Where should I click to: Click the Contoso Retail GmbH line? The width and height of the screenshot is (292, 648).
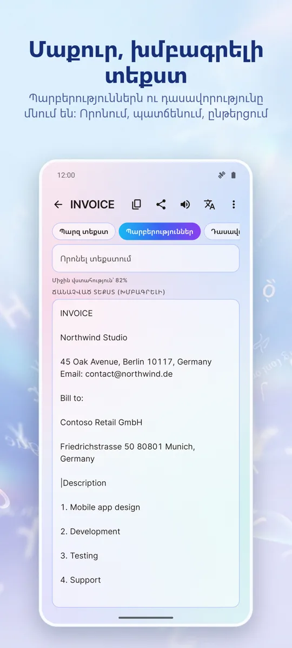point(101,422)
